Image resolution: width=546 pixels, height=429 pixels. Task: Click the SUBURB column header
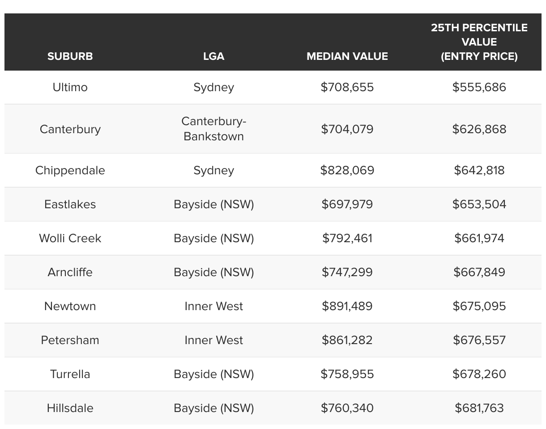click(x=70, y=56)
